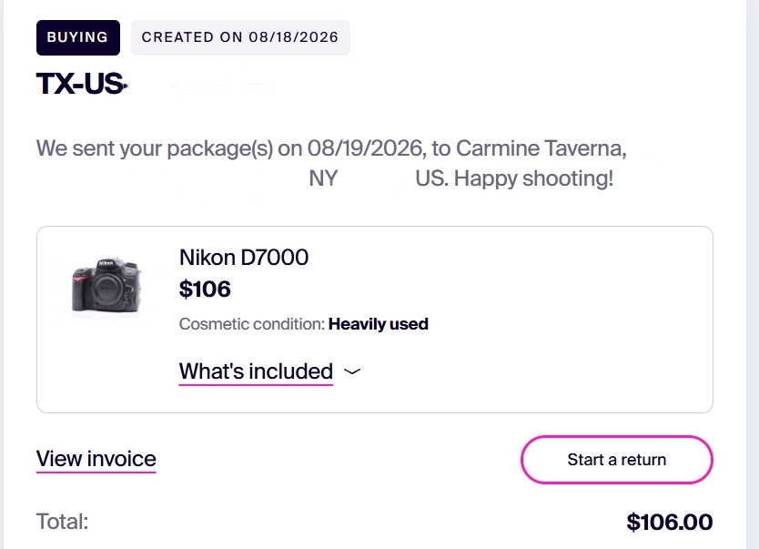Click the Heavily used condition text
The image size is (759, 549).
pyautogui.click(x=378, y=324)
